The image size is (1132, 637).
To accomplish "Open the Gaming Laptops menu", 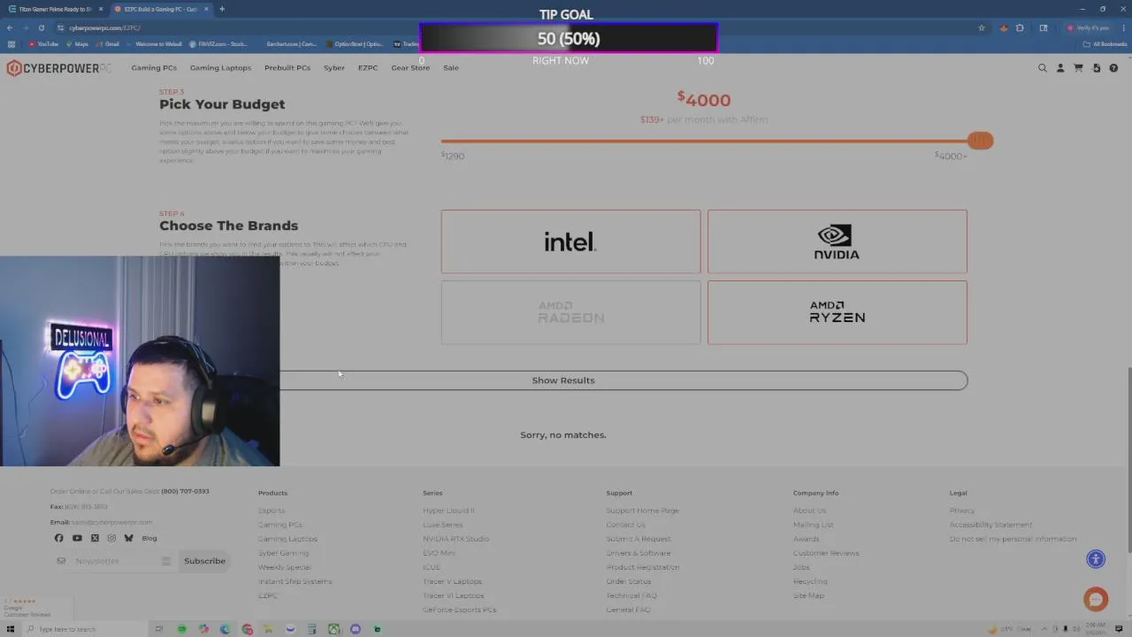I will [x=220, y=68].
